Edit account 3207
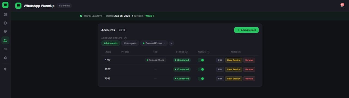This screenshot has width=349, height=98. coord(220,69)
